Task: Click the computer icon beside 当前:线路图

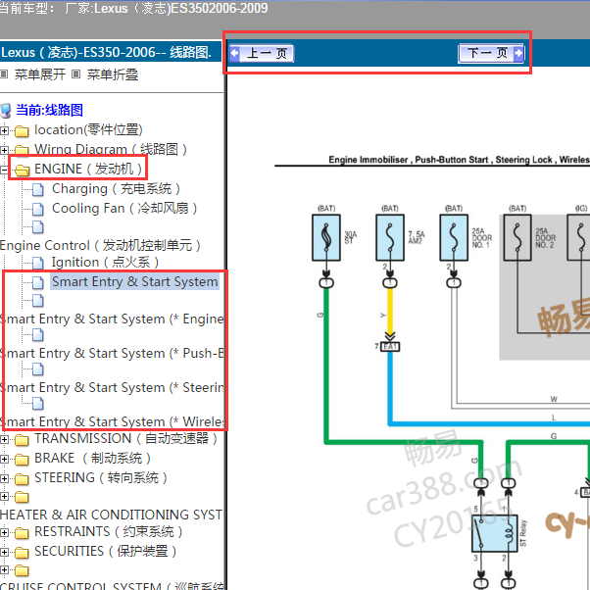Action: pos(6,111)
